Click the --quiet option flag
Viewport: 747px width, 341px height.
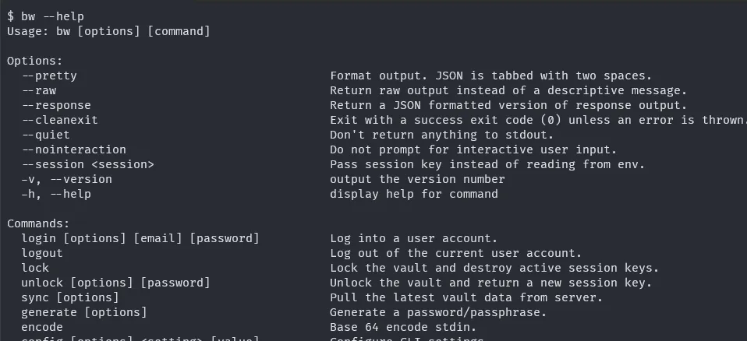tap(46, 135)
